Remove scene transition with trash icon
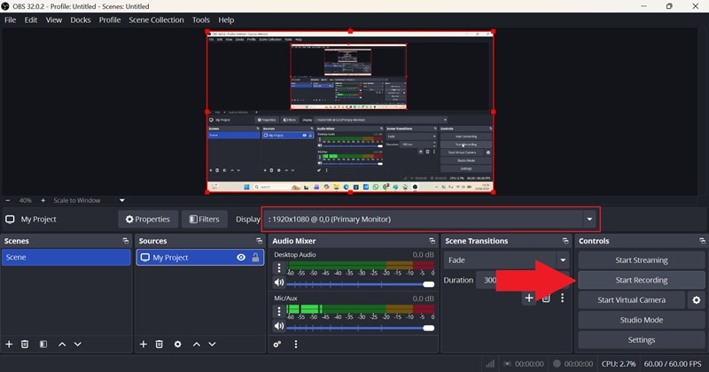This screenshot has width=709, height=372. [x=546, y=298]
